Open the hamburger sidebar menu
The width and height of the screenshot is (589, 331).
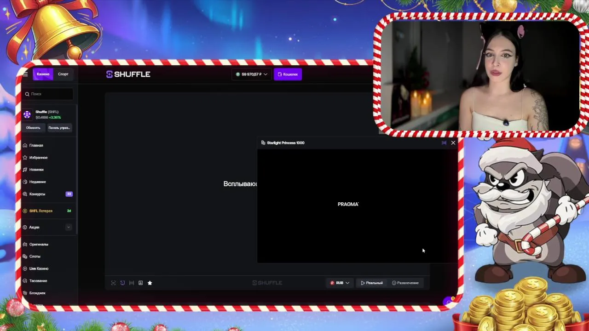(26, 74)
